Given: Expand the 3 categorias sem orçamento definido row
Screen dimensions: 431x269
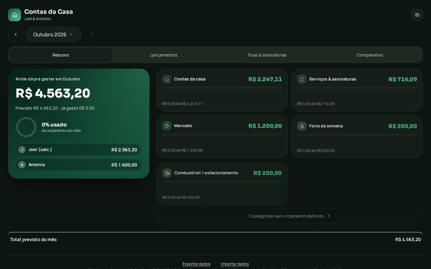Looking at the screenshot, I should coord(290,216).
